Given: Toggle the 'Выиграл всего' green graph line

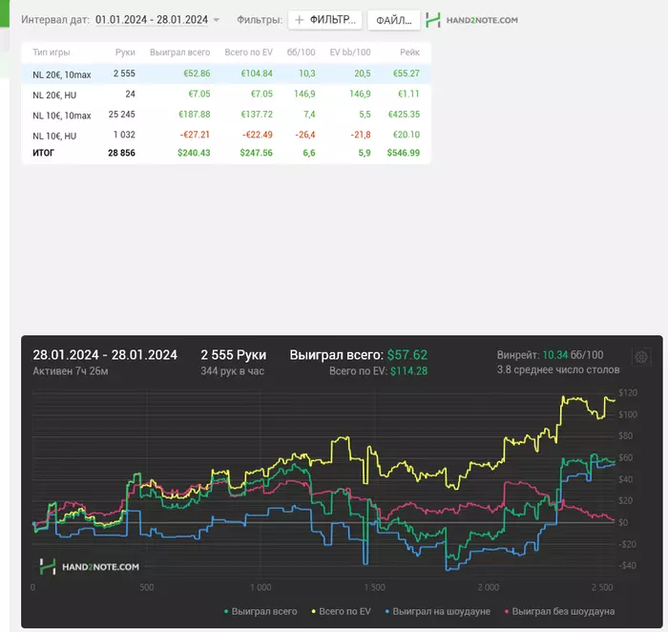Looking at the screenshot, I should 260,611.
